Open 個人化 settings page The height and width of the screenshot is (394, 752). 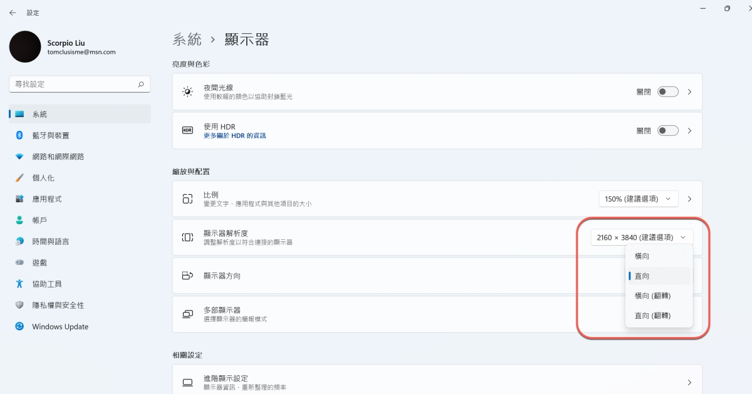click(80, 178)
